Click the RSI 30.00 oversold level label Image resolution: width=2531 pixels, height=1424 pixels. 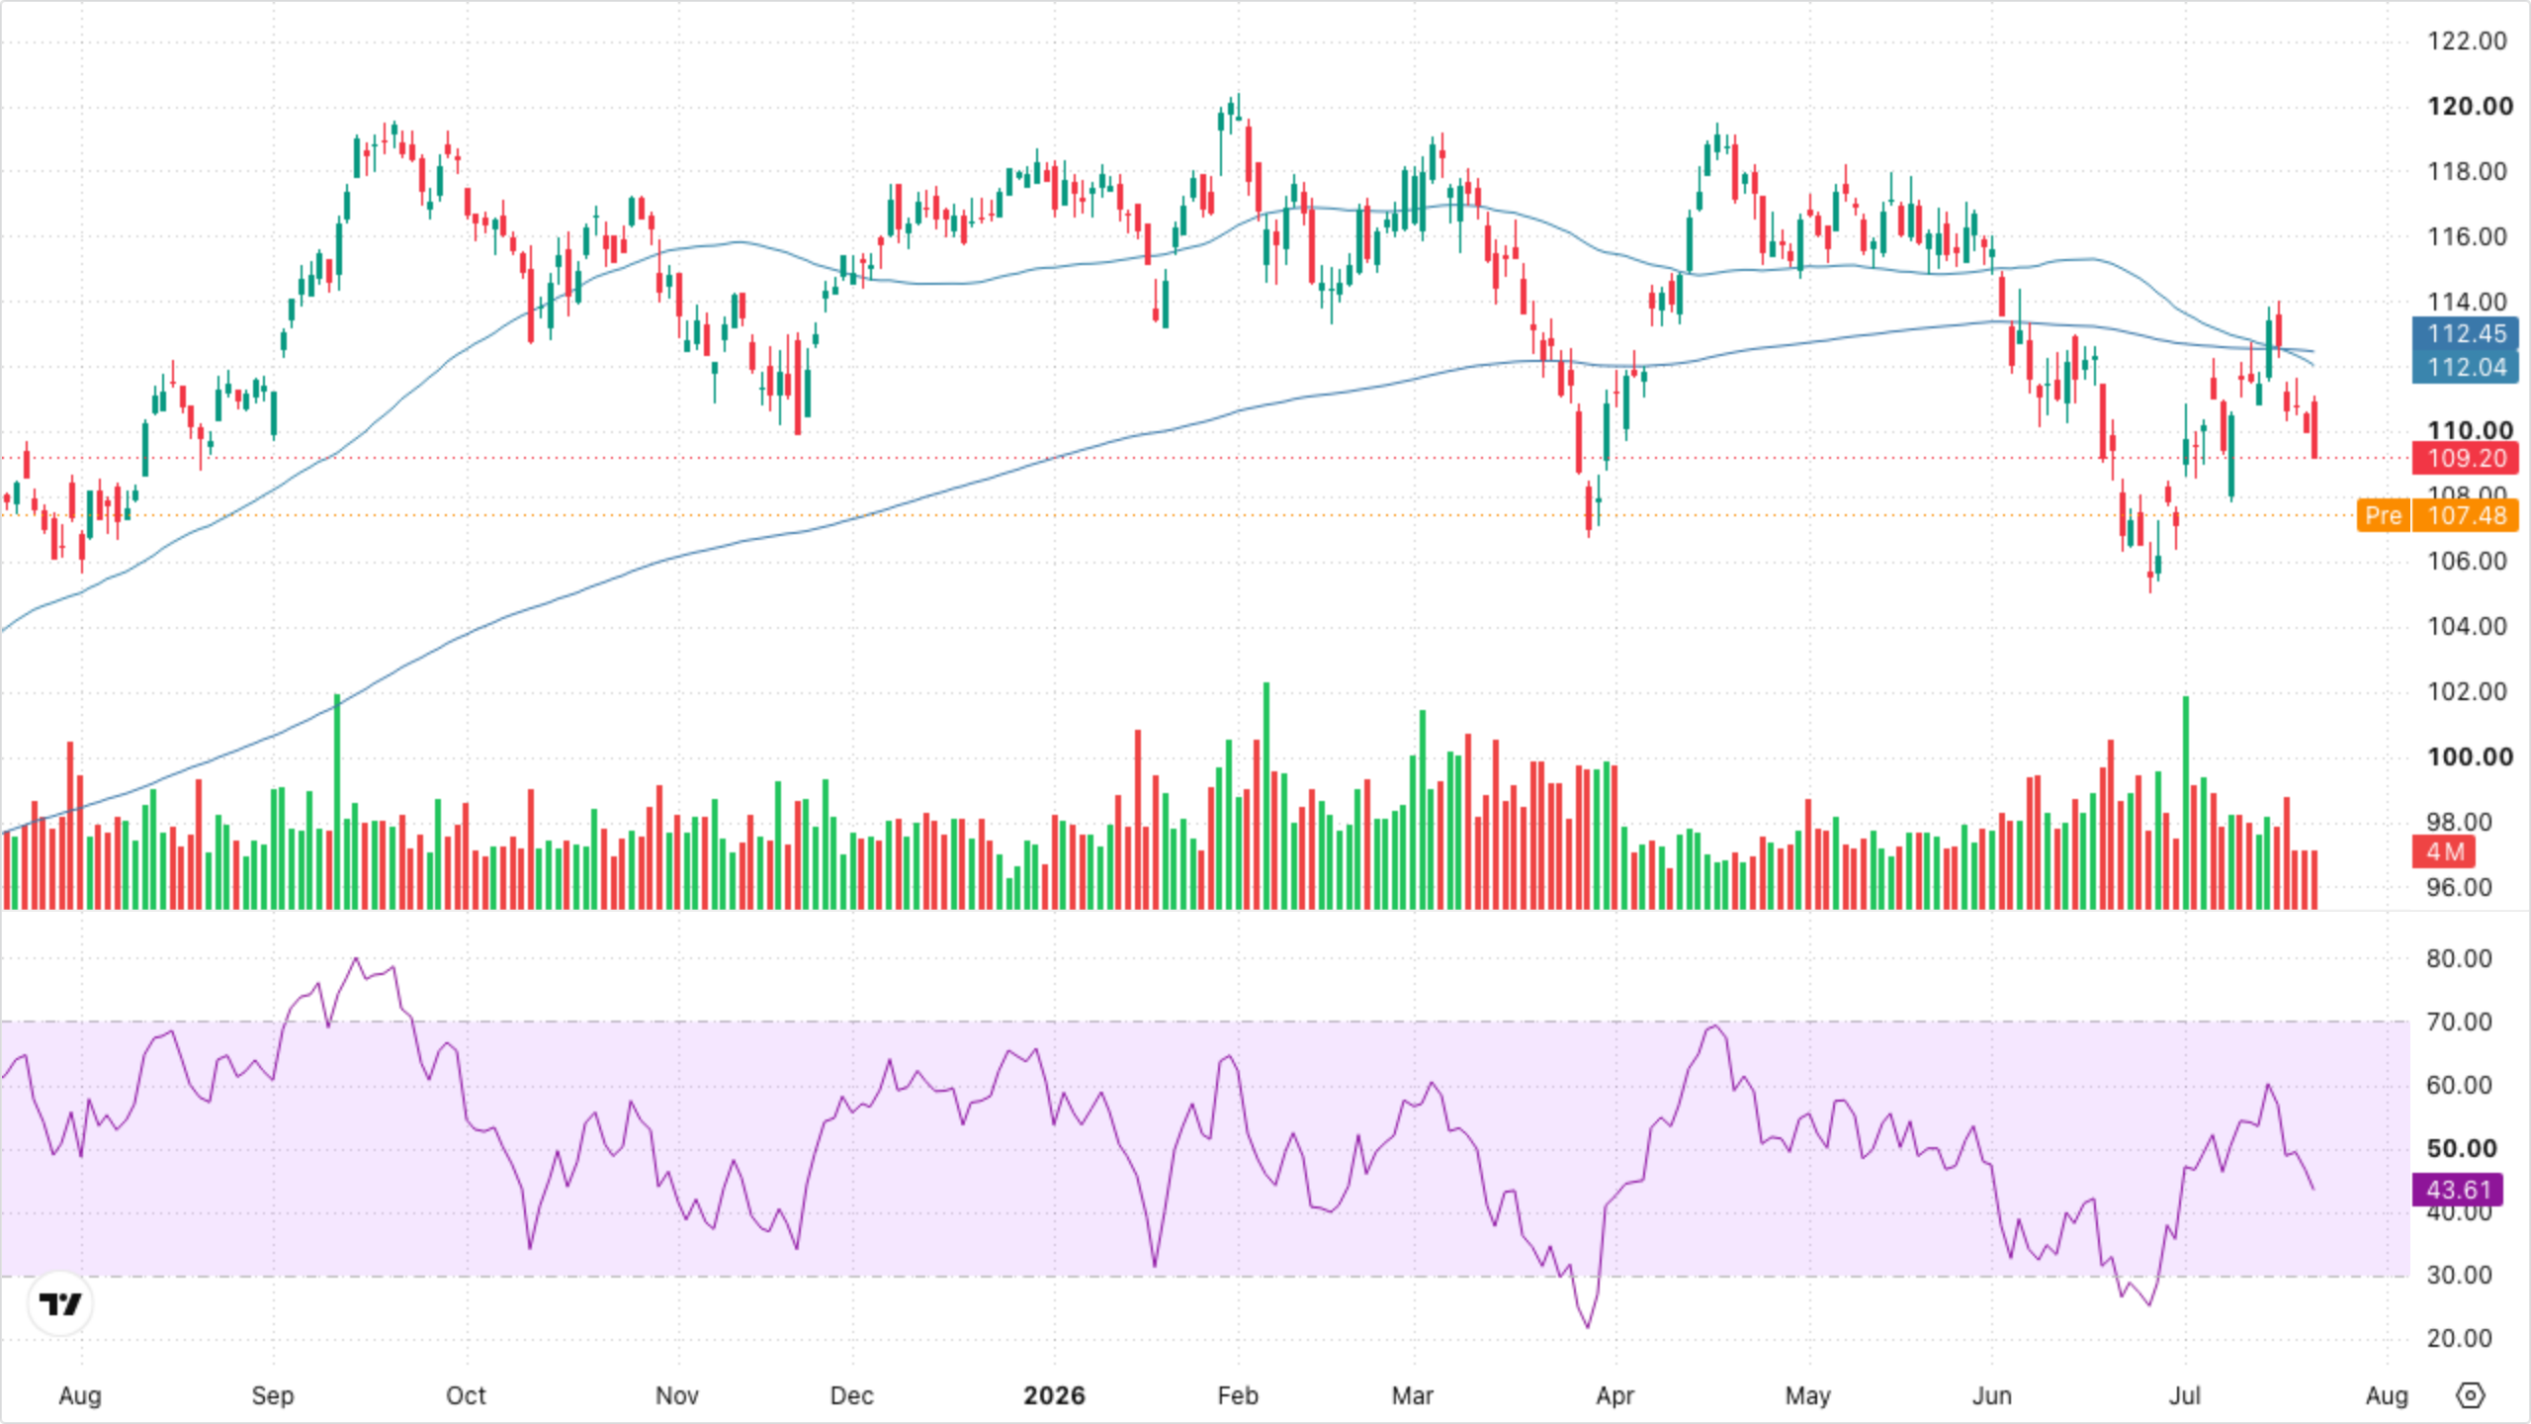coord(2459,1275)
